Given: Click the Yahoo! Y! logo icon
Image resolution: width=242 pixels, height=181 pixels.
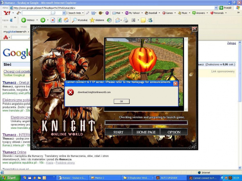Looking at the screenshot, I should (x=7, y=13).
